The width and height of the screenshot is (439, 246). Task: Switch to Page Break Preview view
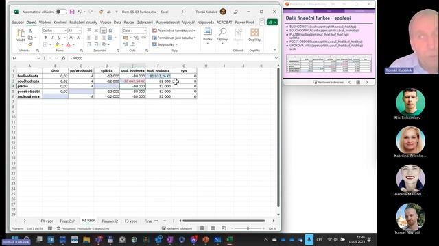click(x=224, y=228)
